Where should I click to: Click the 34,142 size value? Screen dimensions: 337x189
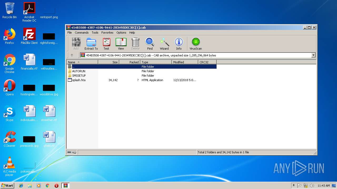pyautogui.click(x=113, y=80)
